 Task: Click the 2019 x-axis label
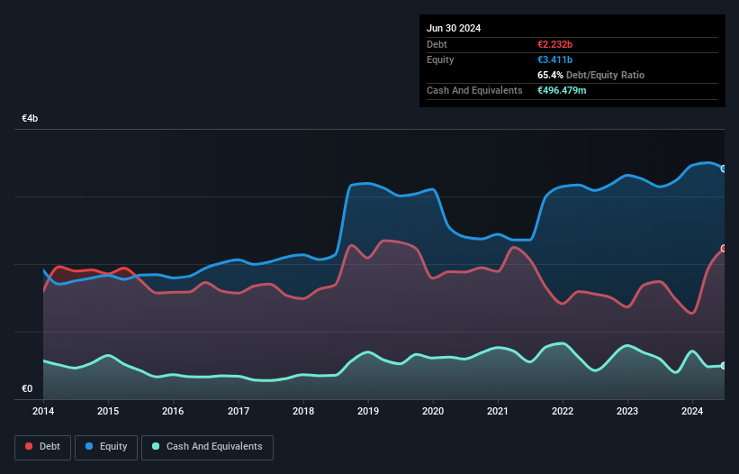pyautogui.click(x=368, y=411)
